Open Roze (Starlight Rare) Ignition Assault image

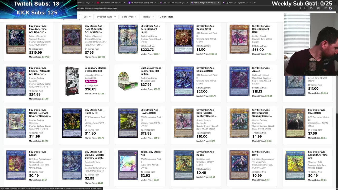(240, 39)
